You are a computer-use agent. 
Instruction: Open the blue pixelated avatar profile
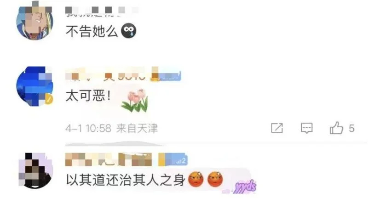pyautogui.click(x=35, y=86)
